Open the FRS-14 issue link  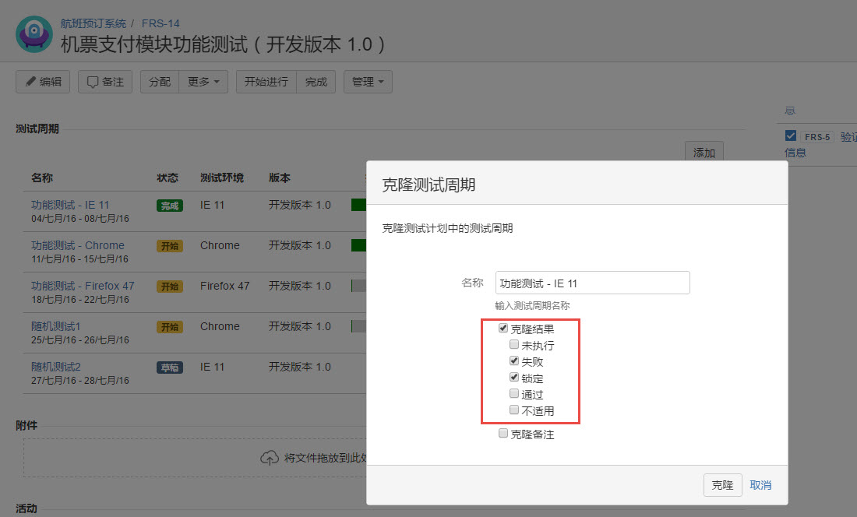[x=160, y=23]
